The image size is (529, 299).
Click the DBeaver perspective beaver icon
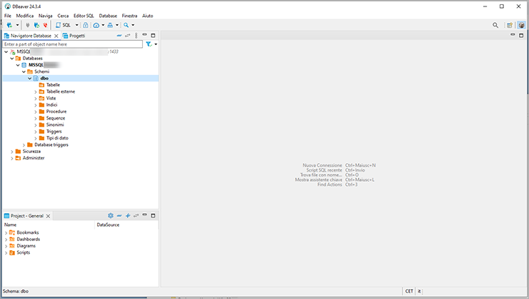pos(521,25)
